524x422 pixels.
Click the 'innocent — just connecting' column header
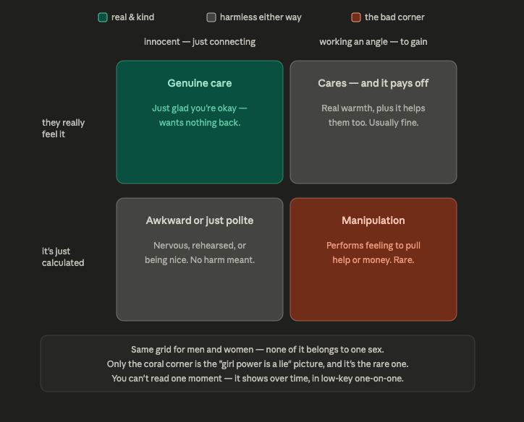(x=200, y=42)
